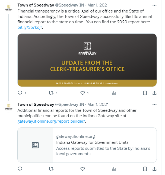Open more options menu on first tweet
The width and height of the screenshot is (165, 175).
click(x=154, y=5)
